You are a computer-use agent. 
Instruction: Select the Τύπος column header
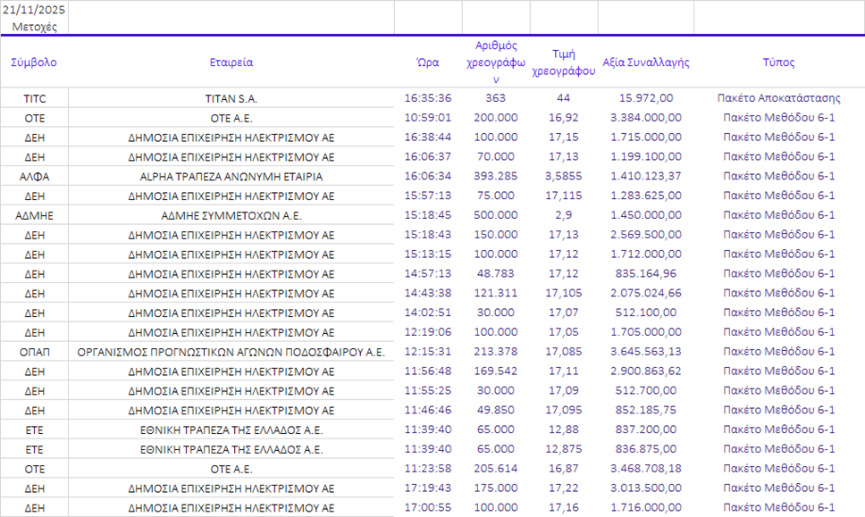click(778, 63)
